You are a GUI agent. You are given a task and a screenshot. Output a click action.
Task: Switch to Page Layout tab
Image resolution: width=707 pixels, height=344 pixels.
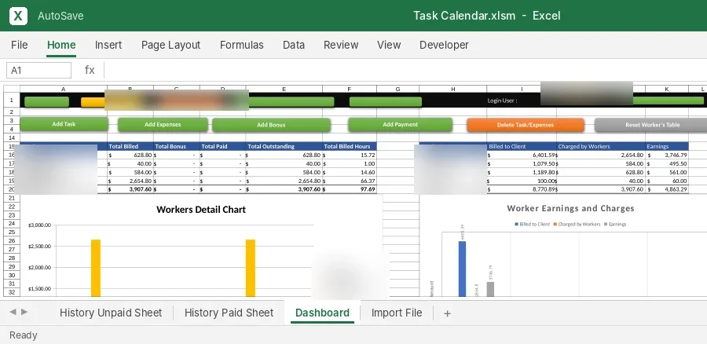171,45
